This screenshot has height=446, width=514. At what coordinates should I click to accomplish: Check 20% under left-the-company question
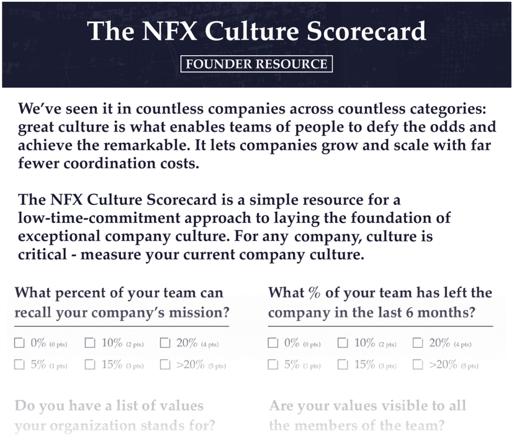pos(418,343)
